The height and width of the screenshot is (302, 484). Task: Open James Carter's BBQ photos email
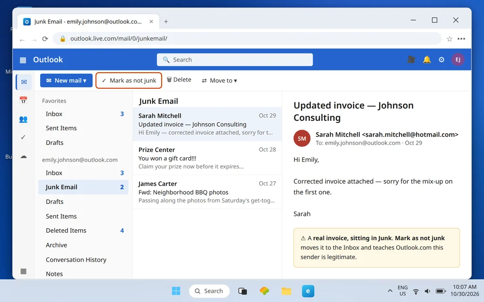[207, 192]
